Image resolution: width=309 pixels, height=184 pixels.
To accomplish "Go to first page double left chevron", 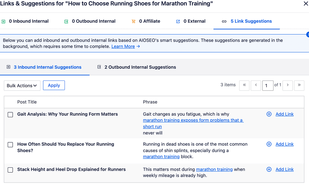I will coord(244,86).
